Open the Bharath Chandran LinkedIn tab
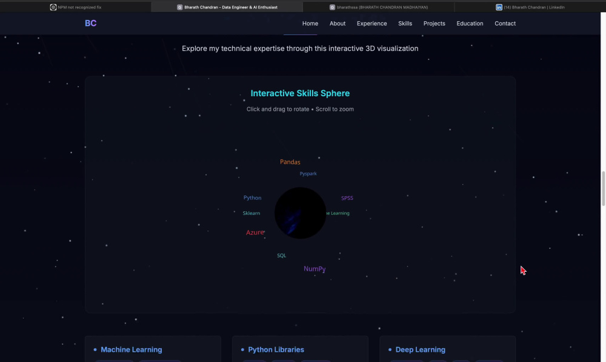The height and width of the screenshot is (362, 606). point(530,7)
